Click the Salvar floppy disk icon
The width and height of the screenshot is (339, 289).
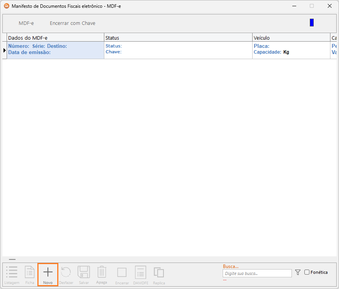(84, 272)
